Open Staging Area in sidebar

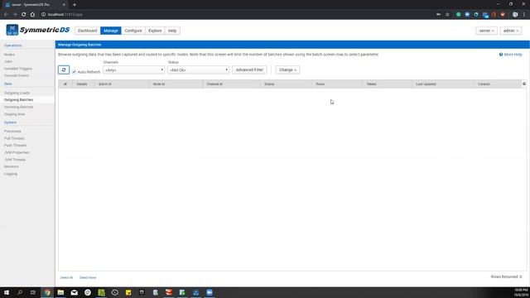coord(15,114)
